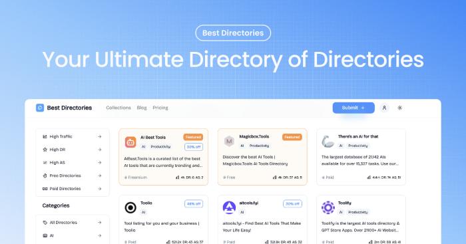Click the High DR star icon
466x244 pixels.
point(45,150)
